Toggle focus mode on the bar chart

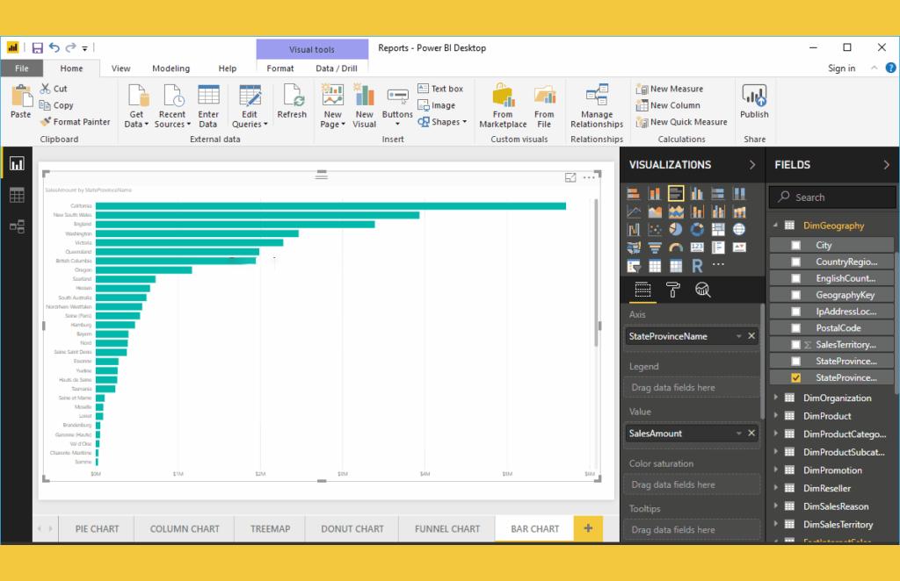[570, 177]
